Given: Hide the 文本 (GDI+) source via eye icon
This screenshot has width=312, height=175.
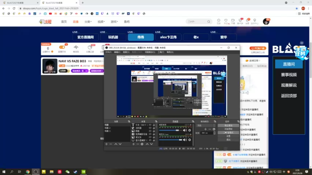Looking at the screenshot, I should pyautogui.click(x=150, y=125).
